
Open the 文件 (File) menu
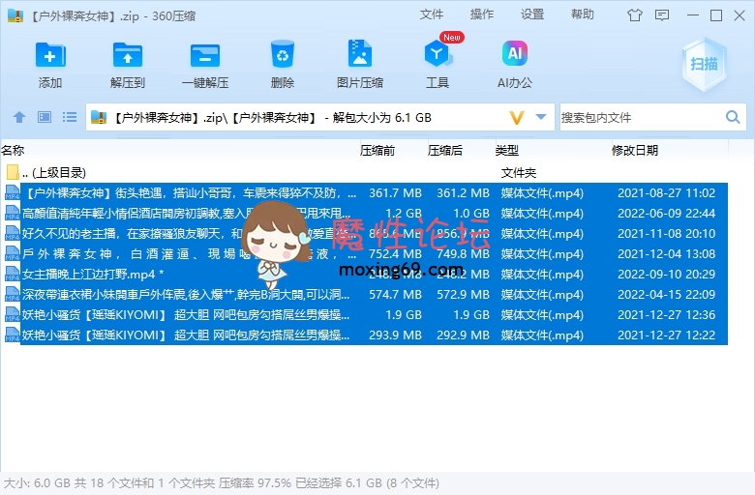[432, 15]
